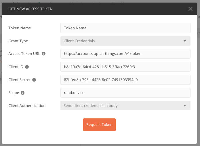Click the GET NEW ACCESS TOKEN title

pos(31,9)
